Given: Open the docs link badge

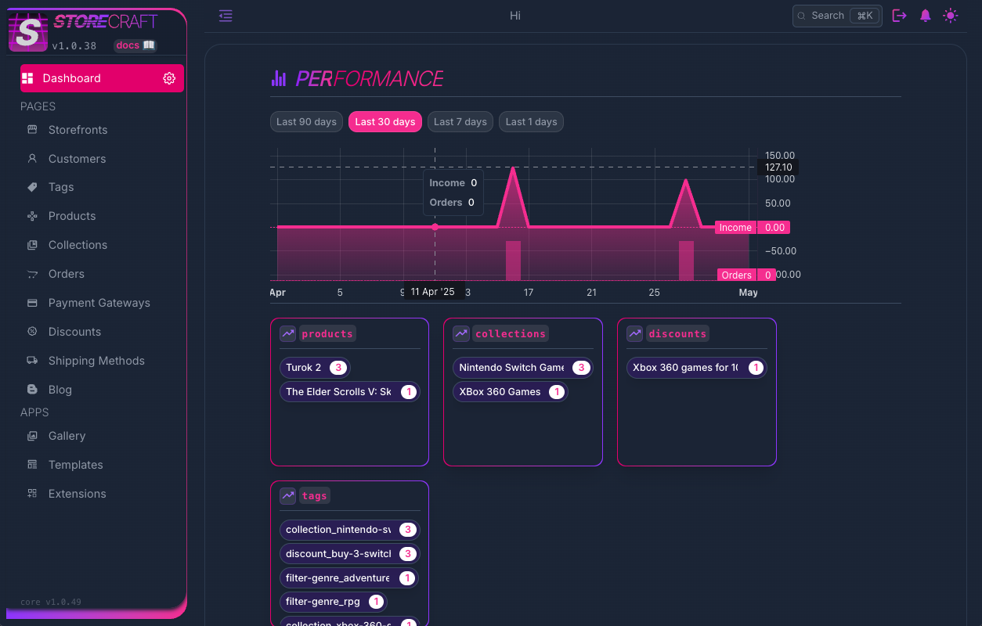Looking at the screenshot, I should click(x=135, y=45).
